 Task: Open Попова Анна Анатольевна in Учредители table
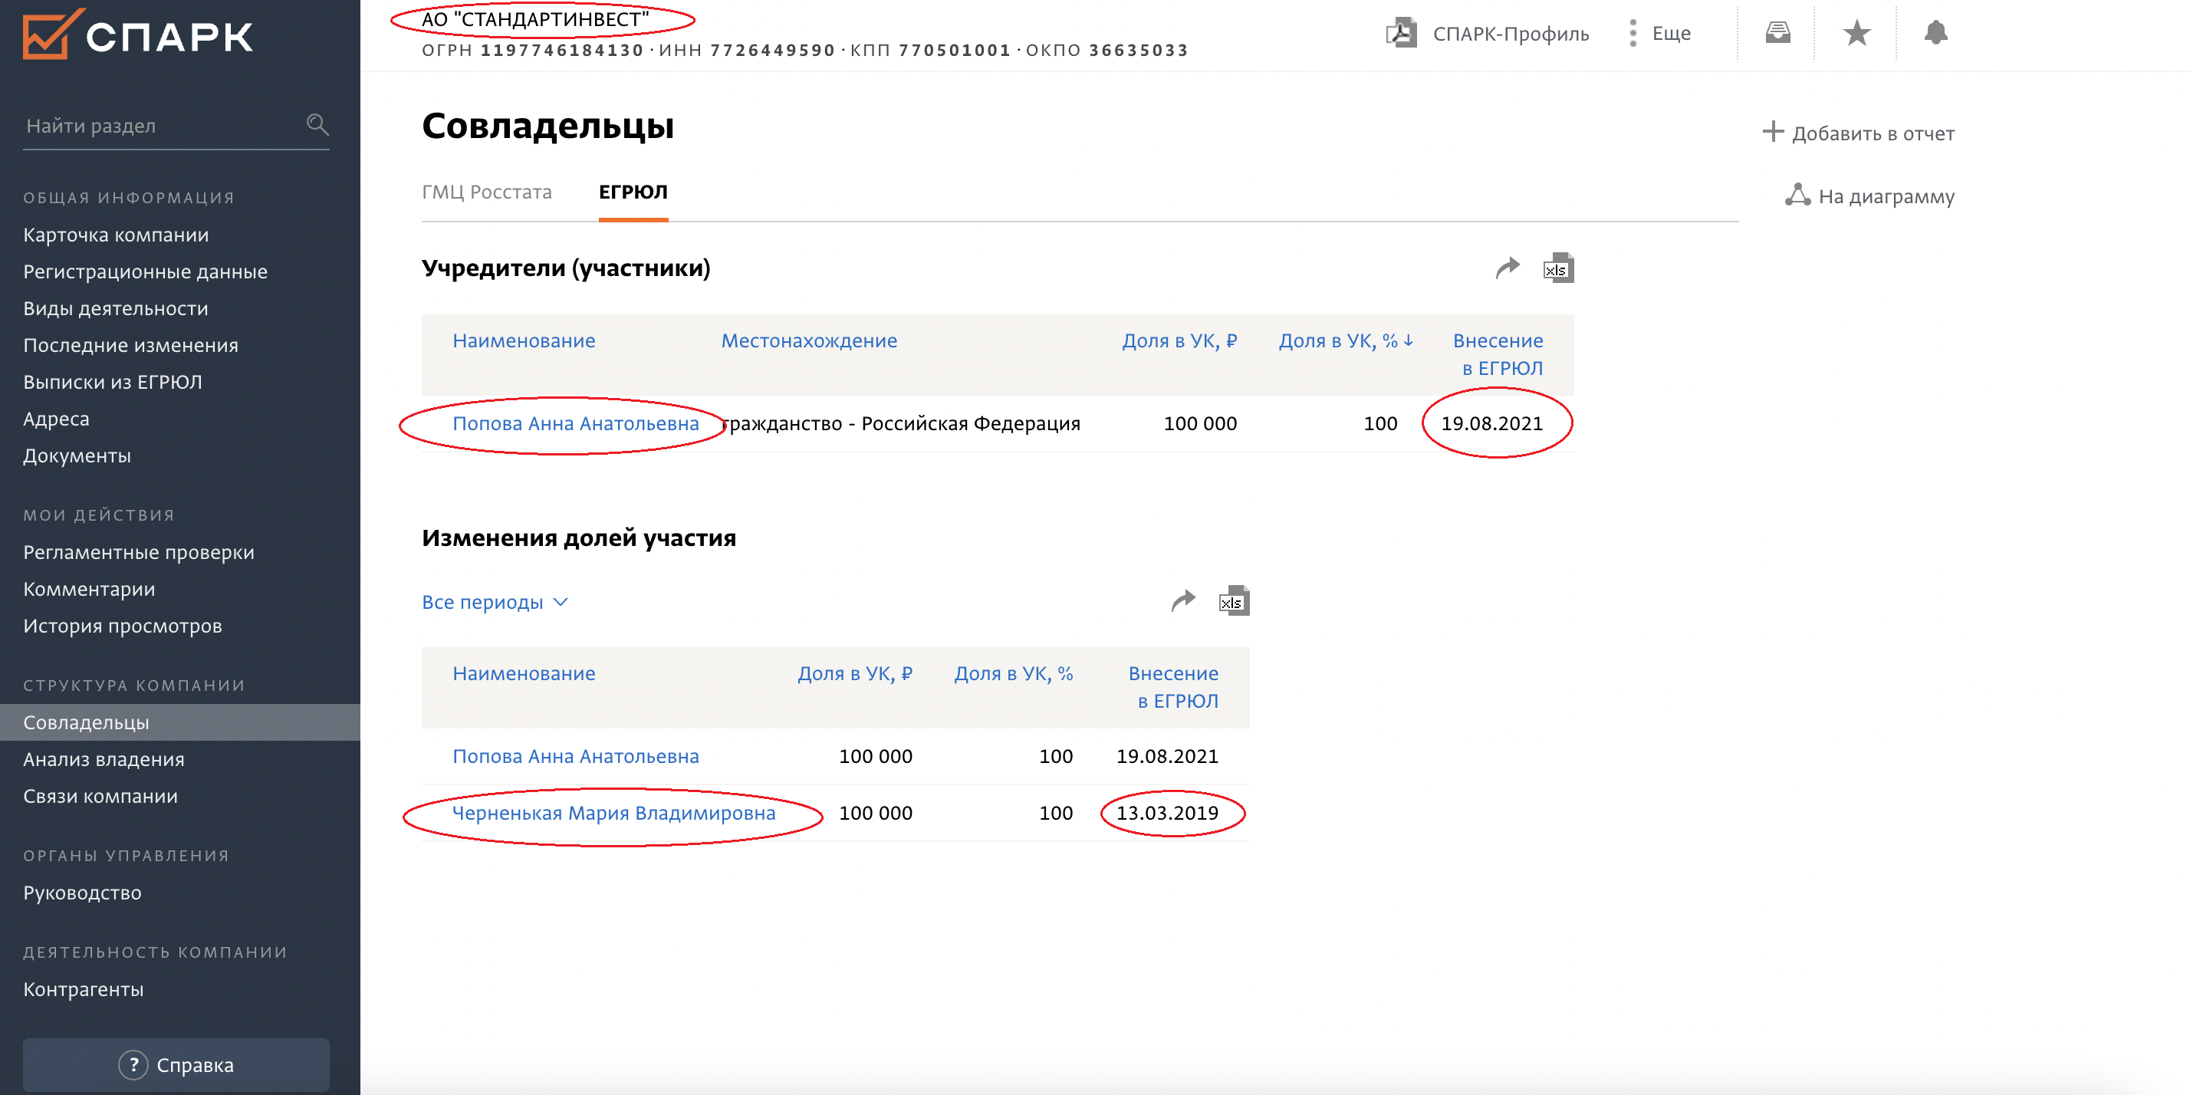click(x=576, y=423)
